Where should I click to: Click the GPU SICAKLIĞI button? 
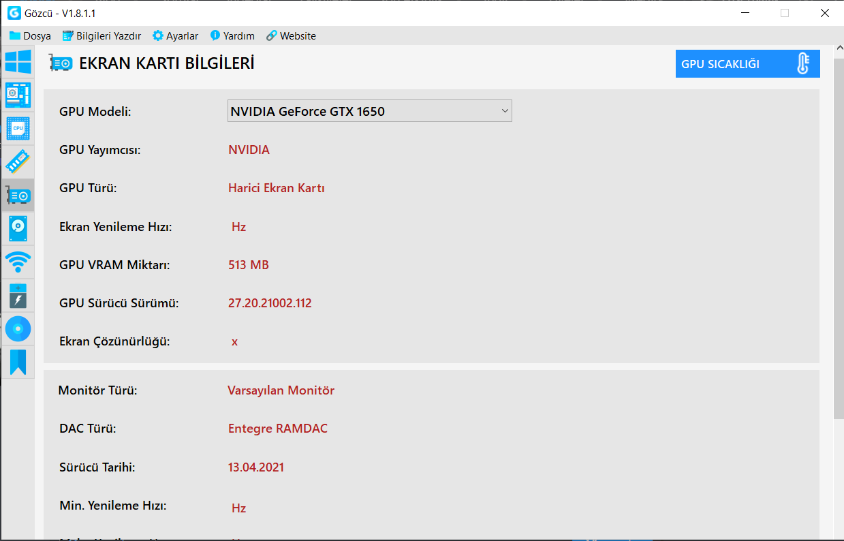[747, 64]
